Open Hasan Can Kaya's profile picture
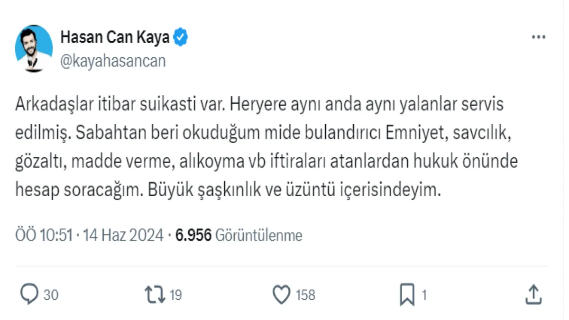569x320 pixels. [34, 48]
